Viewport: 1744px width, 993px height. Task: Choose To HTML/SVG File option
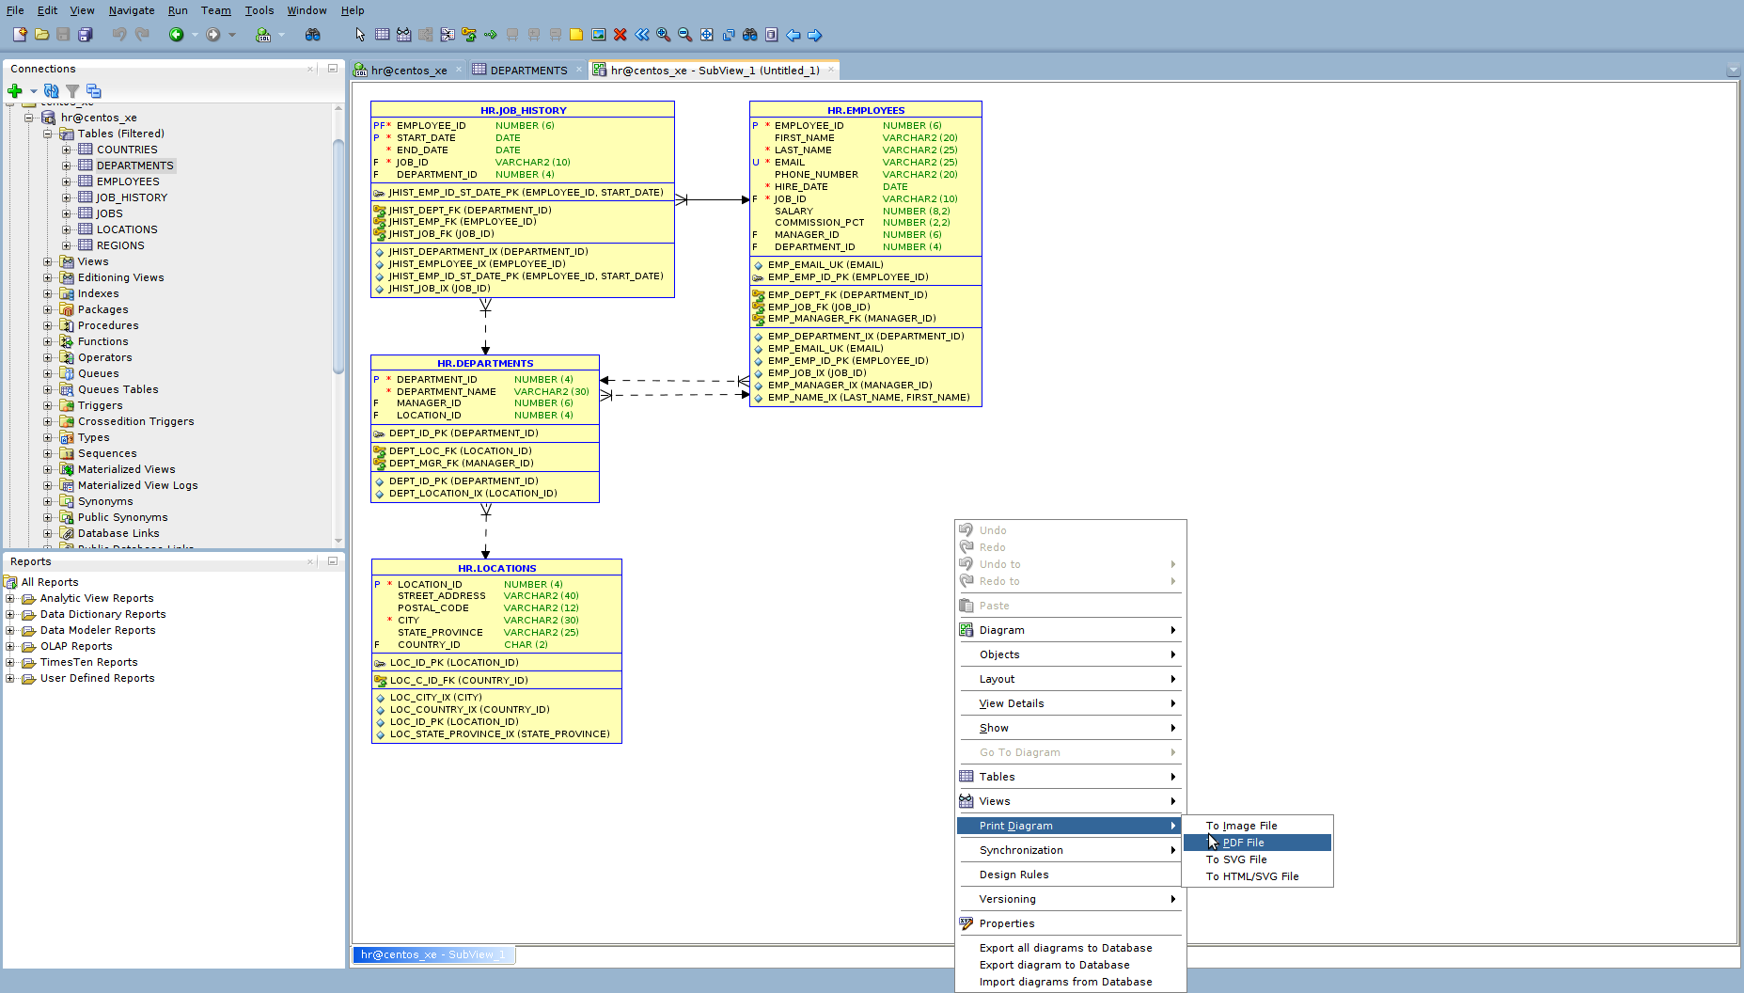click(1257, 876)
